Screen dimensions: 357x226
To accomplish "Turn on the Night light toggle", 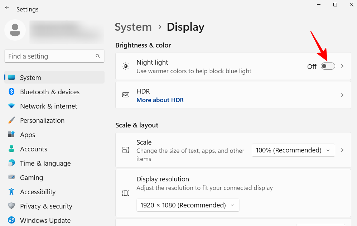I will (x=328, y=66).
